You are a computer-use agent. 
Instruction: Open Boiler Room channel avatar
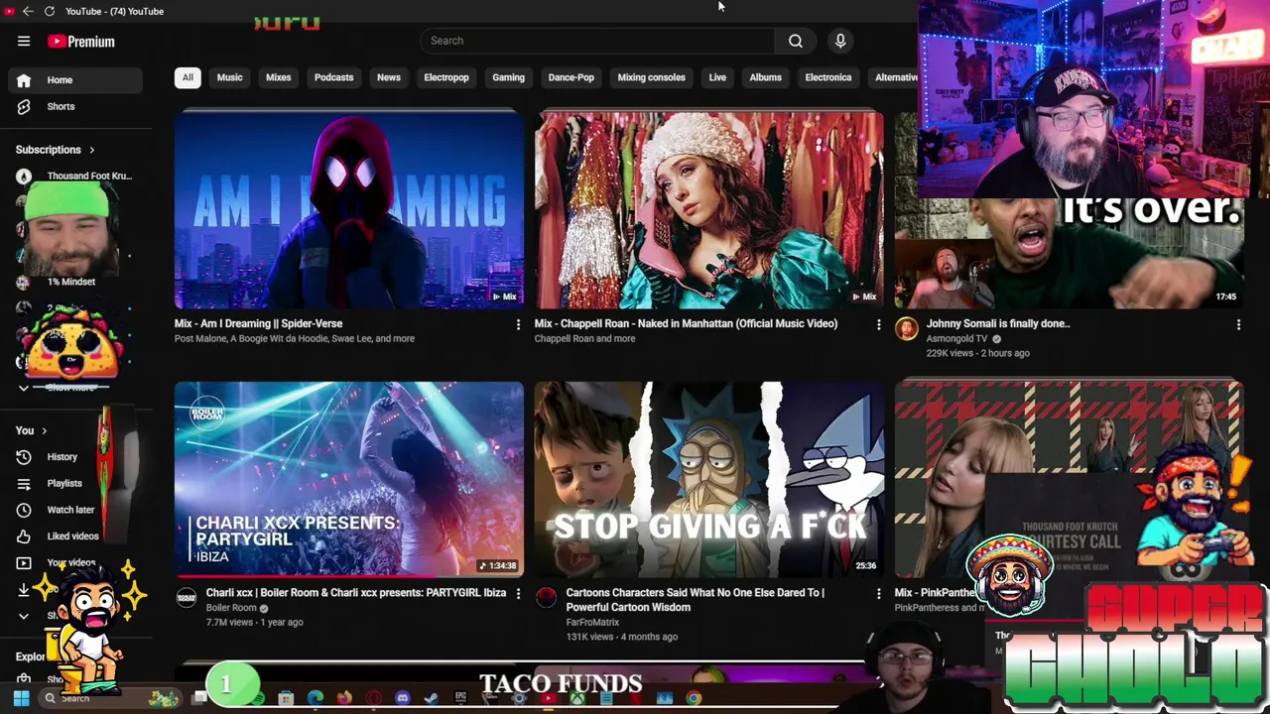click(187, 598)
